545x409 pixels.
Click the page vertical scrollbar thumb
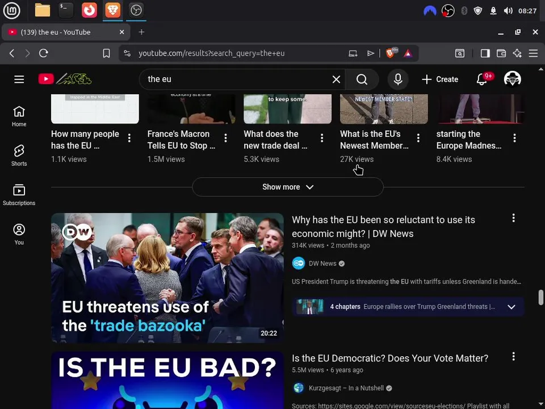[x=541, y=297]
